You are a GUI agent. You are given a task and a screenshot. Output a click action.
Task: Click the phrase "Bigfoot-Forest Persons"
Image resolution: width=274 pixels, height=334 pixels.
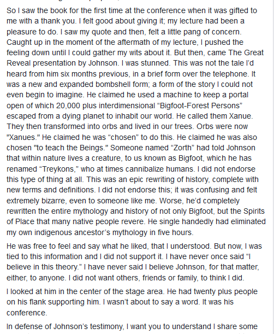[200, 106]
